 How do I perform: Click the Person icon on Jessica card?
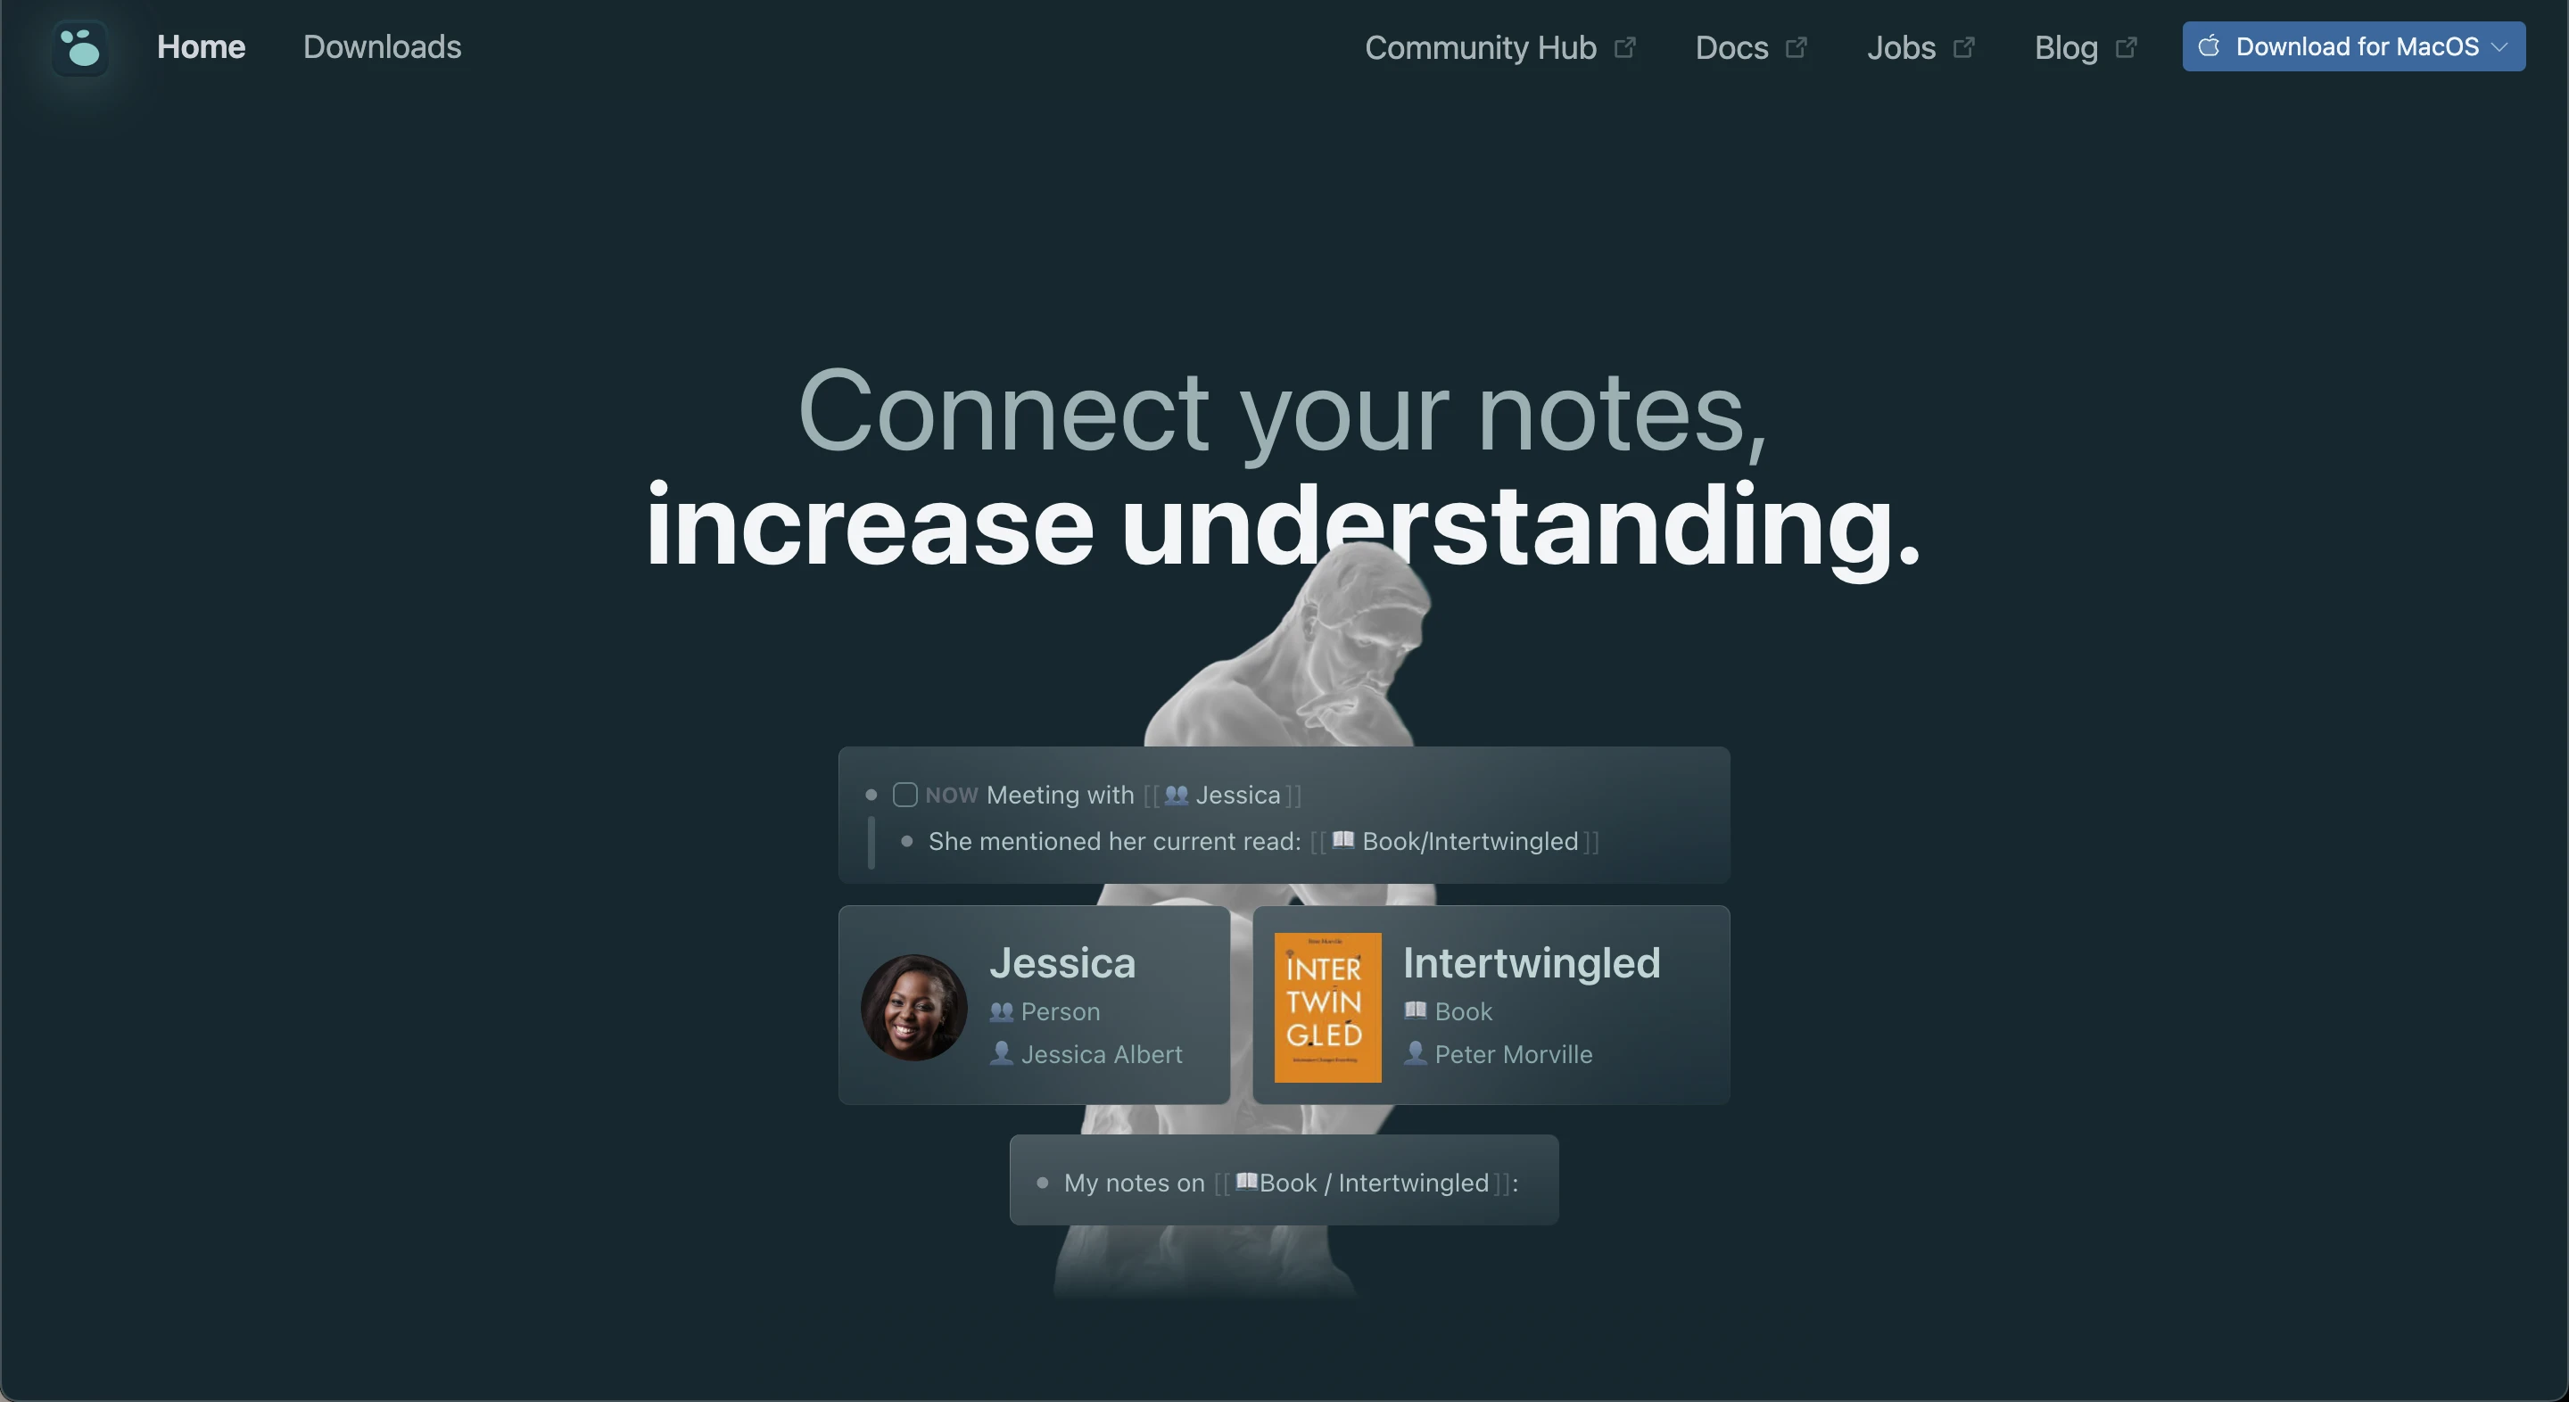pos(1000,1010)
